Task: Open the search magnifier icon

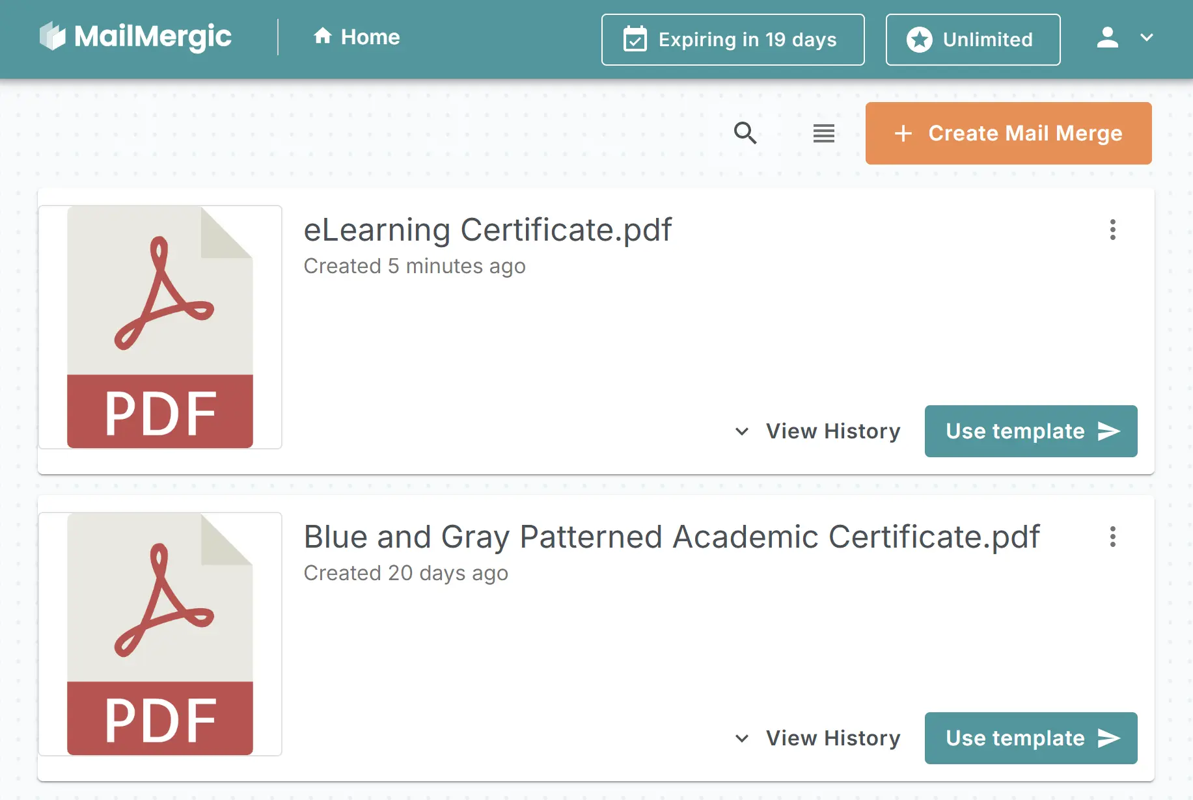Action: click(x=745, y=133)
